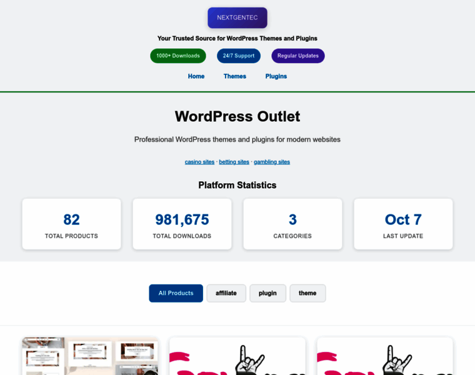
Task: Open the Plugins navigation link
Action: tap(276, 76)
